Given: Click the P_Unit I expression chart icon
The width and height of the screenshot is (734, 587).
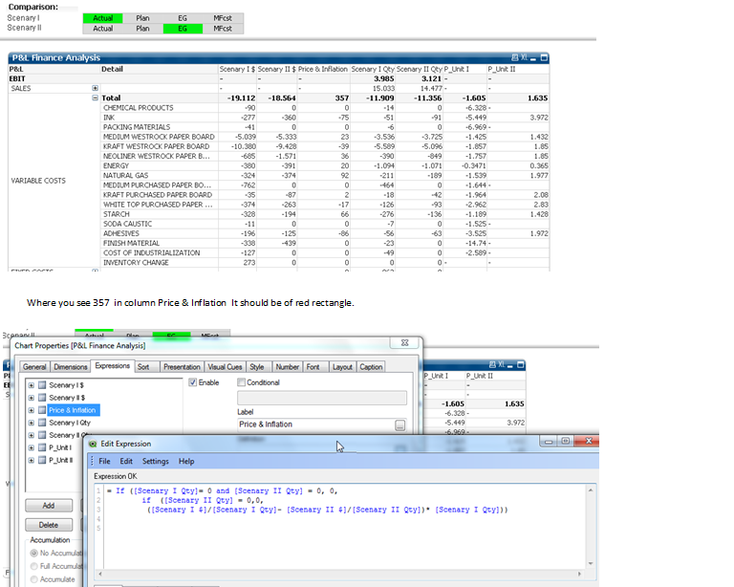Looking at the screenshot, I should click(x=42, y=447).
